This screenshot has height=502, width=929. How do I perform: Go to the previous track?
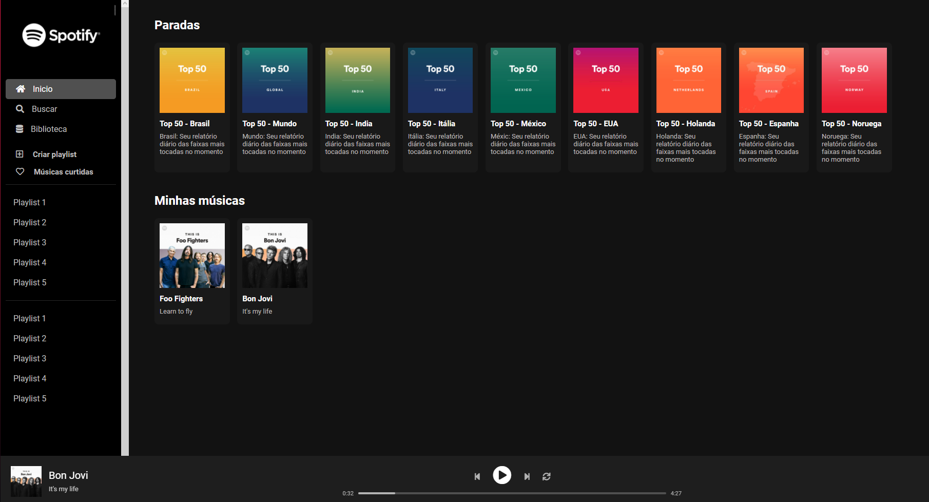(x=477, y=476)
